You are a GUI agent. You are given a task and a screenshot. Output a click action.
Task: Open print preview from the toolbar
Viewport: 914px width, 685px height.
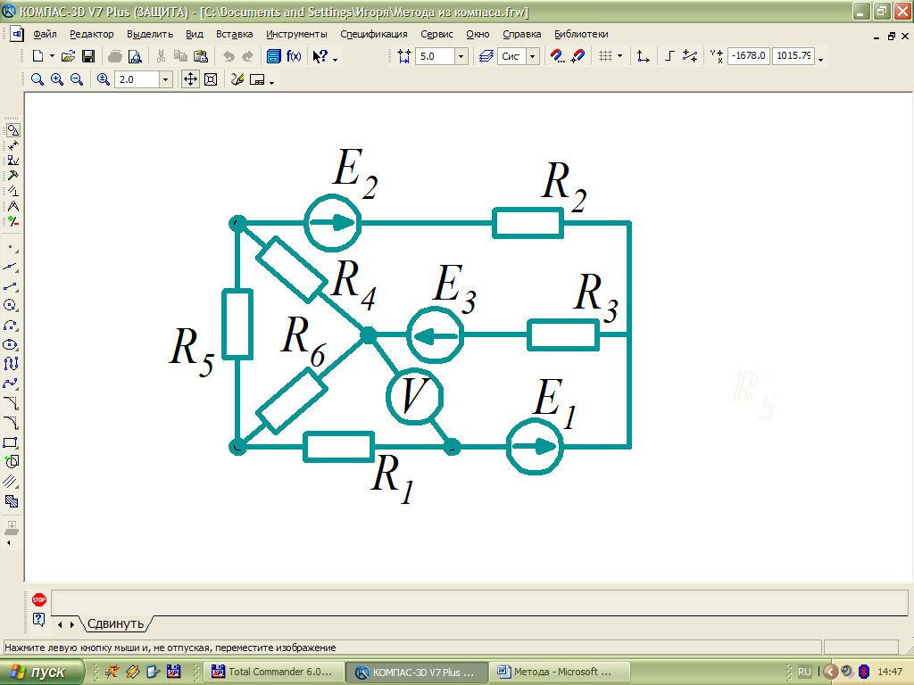(x=135, y=56)
